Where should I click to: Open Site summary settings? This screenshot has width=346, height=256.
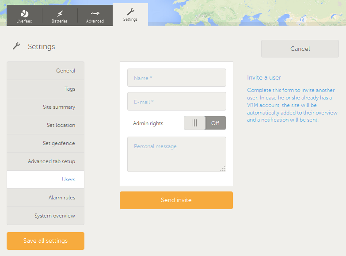point(46,107)
